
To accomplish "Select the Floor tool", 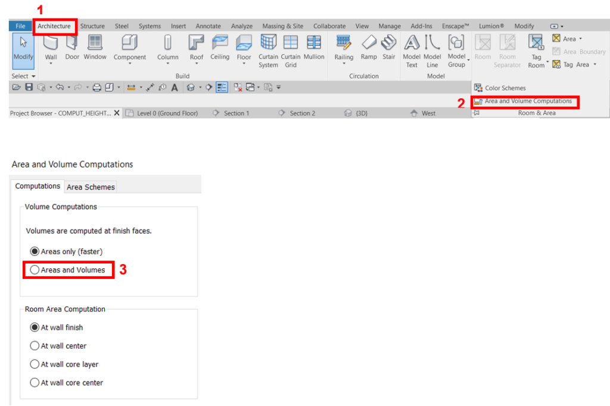I will coord(244,47).
